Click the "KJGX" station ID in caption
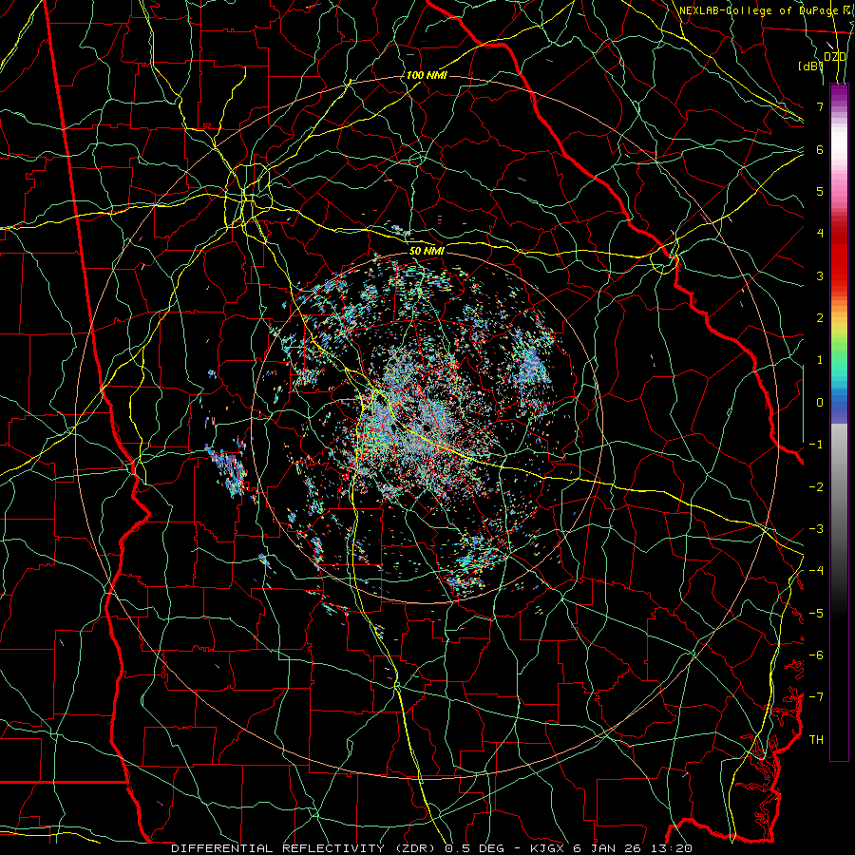This screenshot has height=855, width=855. tap(547, 848)
